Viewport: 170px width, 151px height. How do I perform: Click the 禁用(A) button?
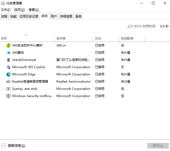(x=158, y=146)
